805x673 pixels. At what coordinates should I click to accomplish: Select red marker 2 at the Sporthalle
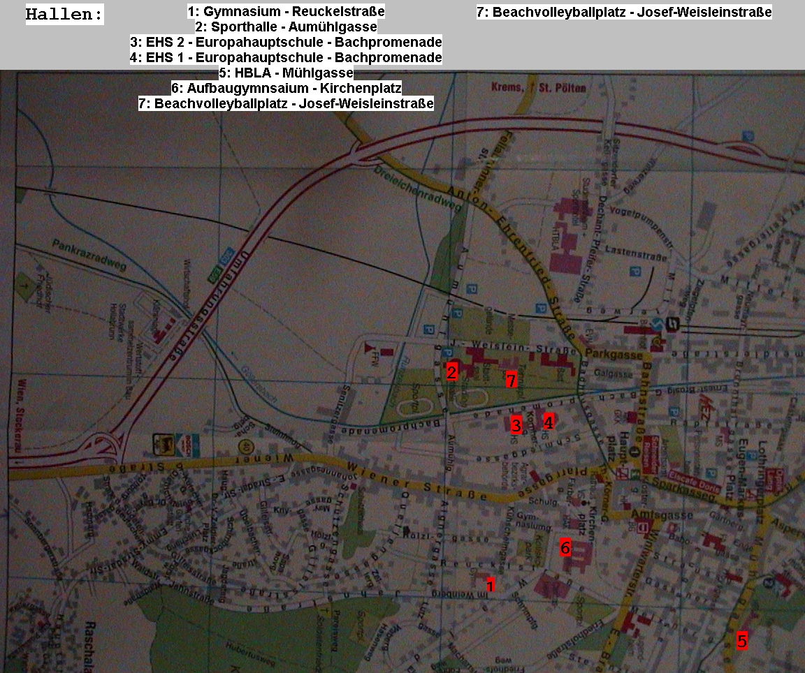pyautogui.click(x=451, y=371)
